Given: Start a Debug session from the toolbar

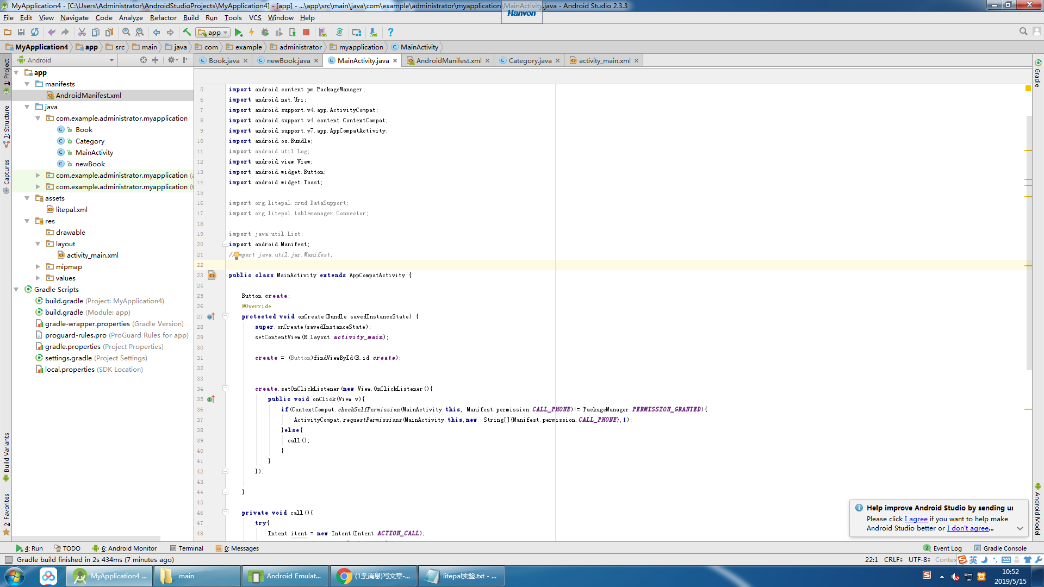Looking at the screenshot, I should pyautogui.click(x=265, y=32).
